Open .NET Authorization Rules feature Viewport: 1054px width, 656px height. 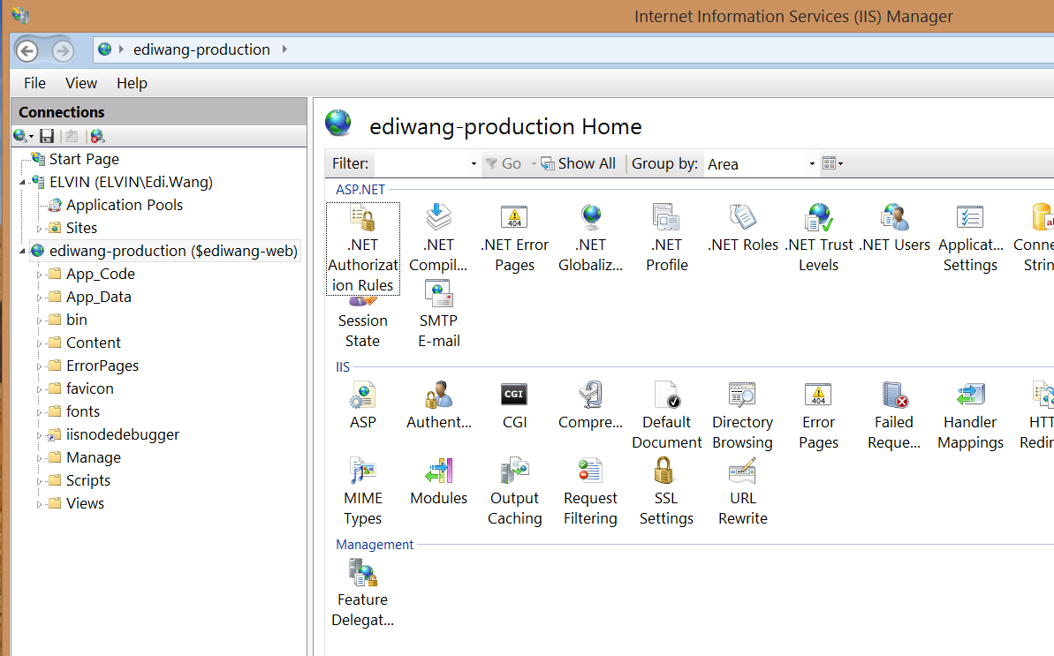tap(363, 249)
